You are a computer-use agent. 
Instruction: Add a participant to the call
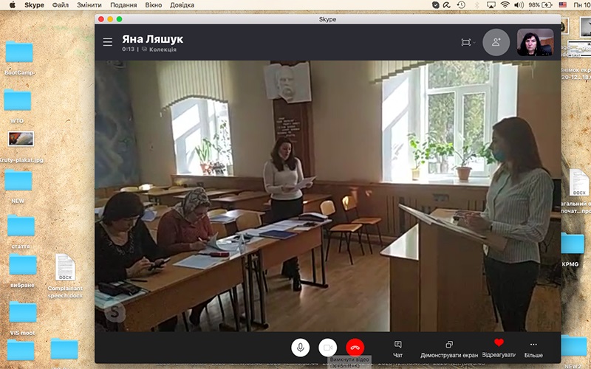[496, 42]
